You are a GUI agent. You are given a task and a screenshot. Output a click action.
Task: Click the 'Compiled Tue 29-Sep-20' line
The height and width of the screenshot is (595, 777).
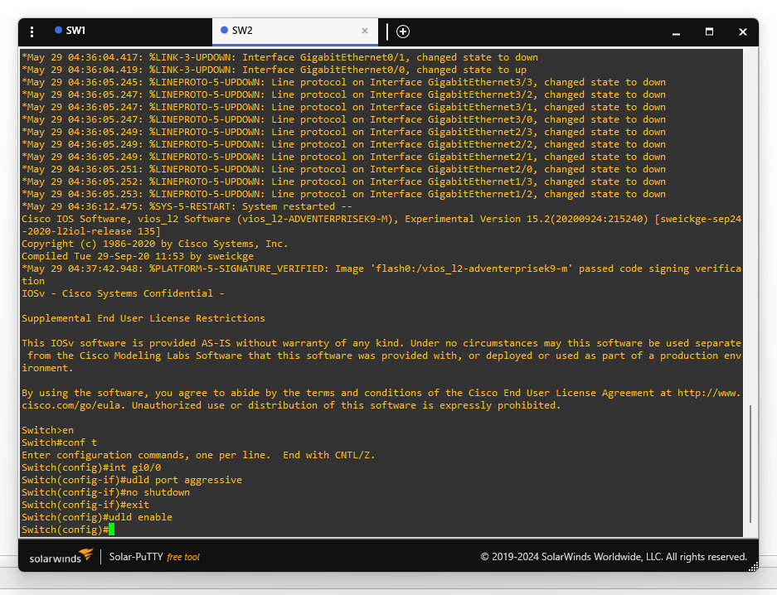(138, 256)
